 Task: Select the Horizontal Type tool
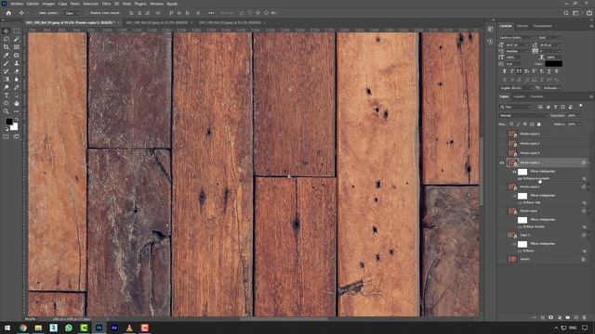7,96
